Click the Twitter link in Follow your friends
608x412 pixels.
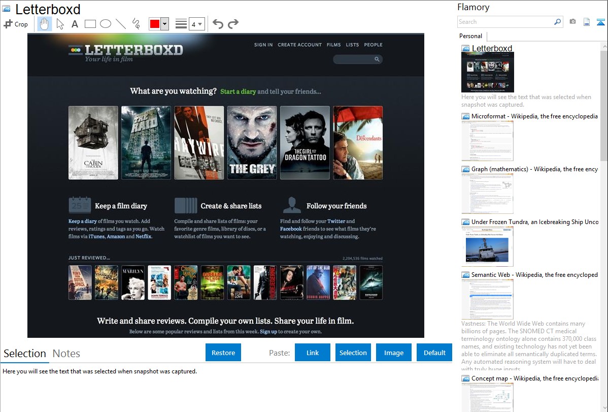[336, 221]
